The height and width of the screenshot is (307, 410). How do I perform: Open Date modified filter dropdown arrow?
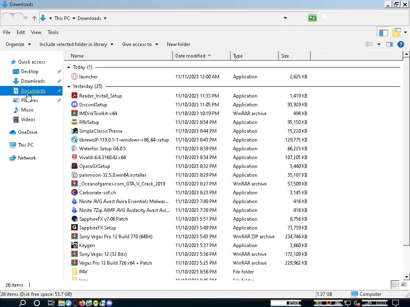click(209, 56)
